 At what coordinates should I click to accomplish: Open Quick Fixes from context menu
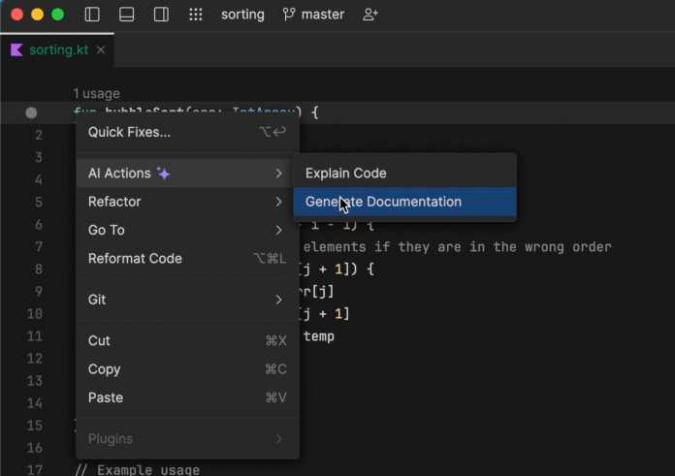[x=129, y=132]
